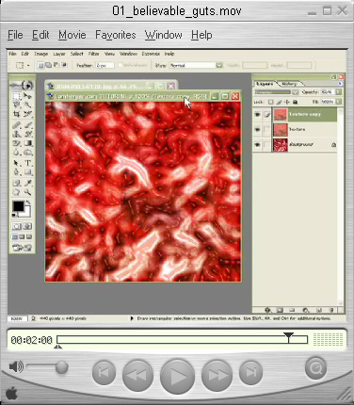Click the volume slider knob
The image size is (354, 405).
[x=62, y=367]
